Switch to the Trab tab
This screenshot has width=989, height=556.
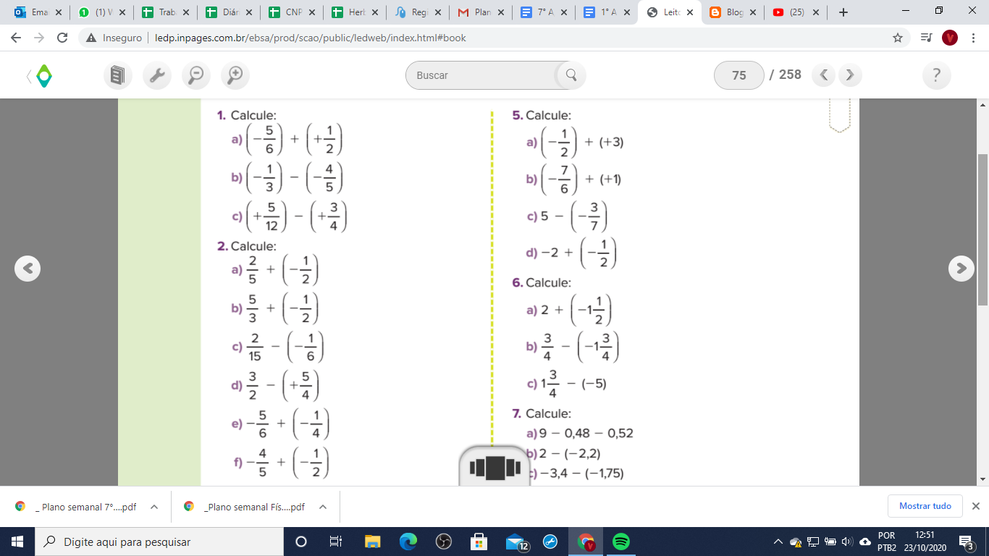click(x=165, y=12)
